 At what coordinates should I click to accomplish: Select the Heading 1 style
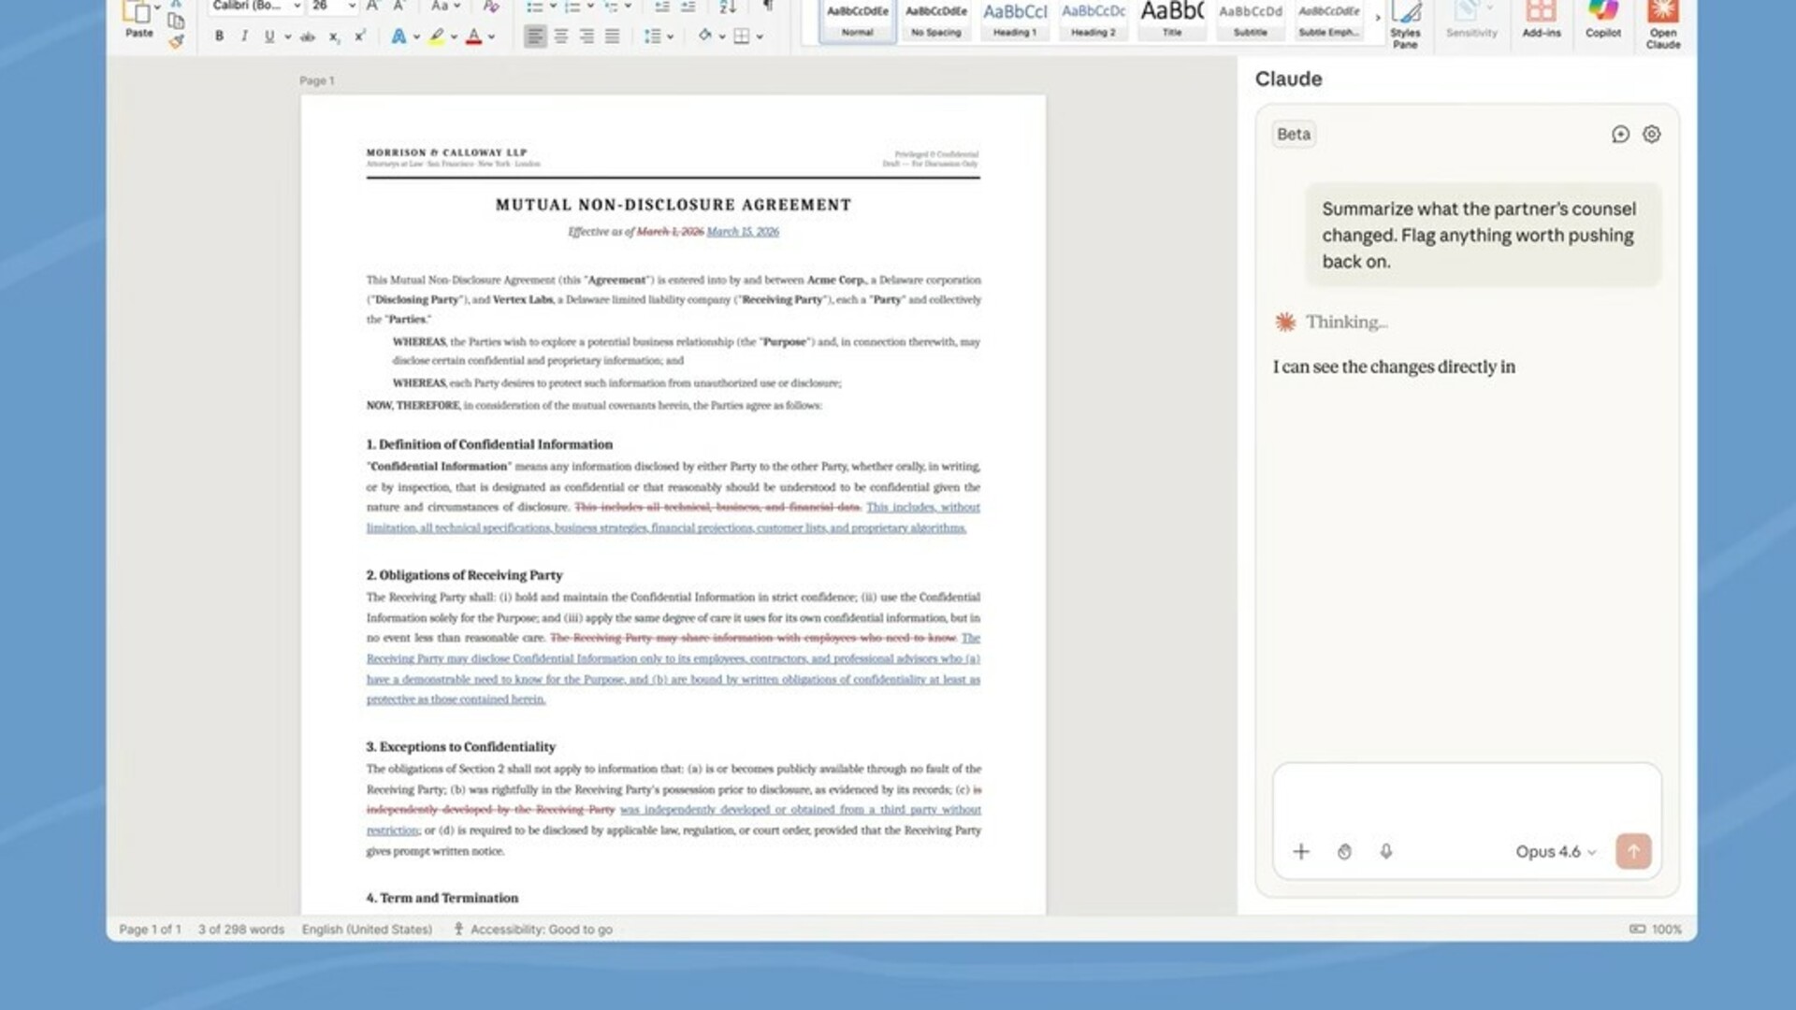[1015, 20]
